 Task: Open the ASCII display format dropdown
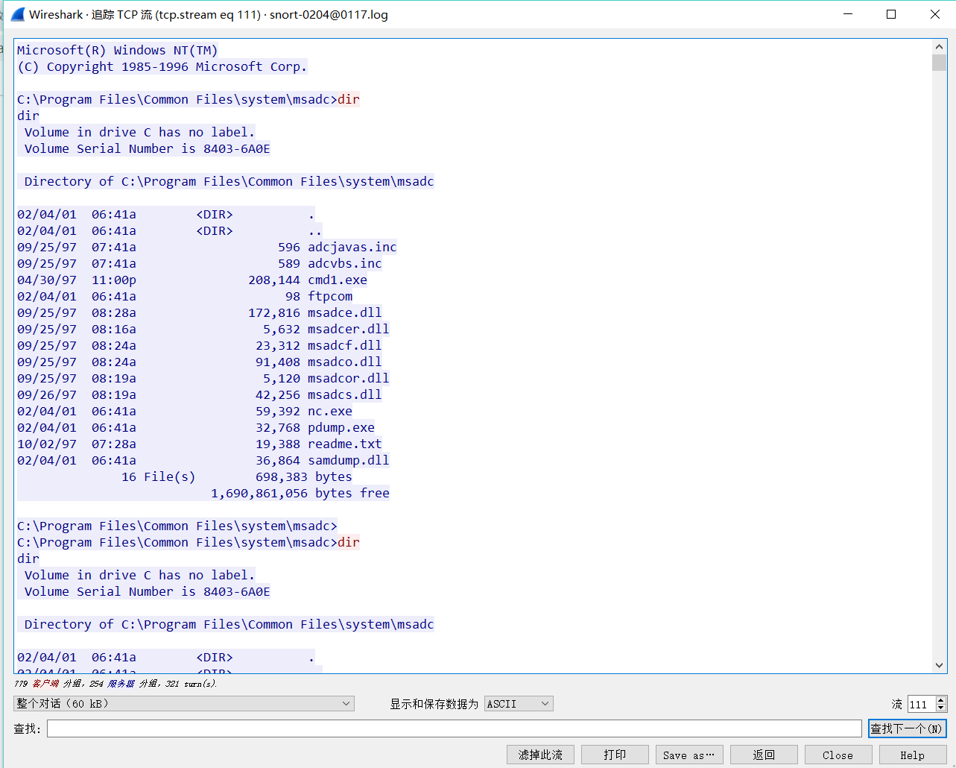[519, 703]
